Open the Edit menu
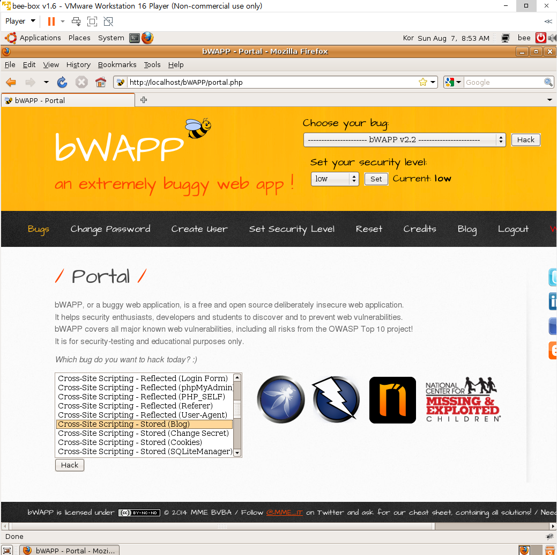Viewport: 557px width, 555px height. pos(29,64)
